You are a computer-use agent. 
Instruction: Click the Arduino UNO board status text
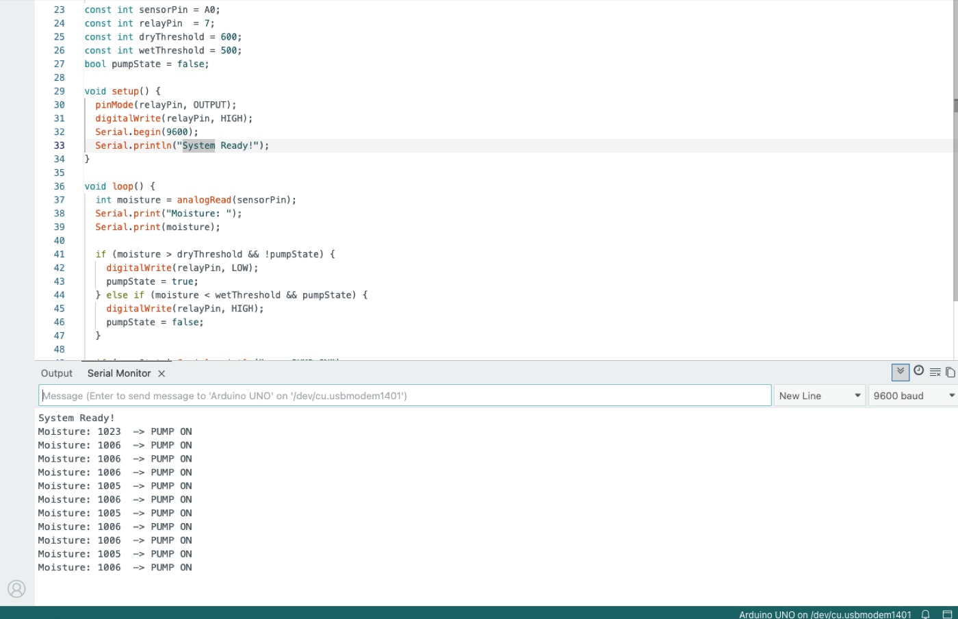click(x=825, y=614)
